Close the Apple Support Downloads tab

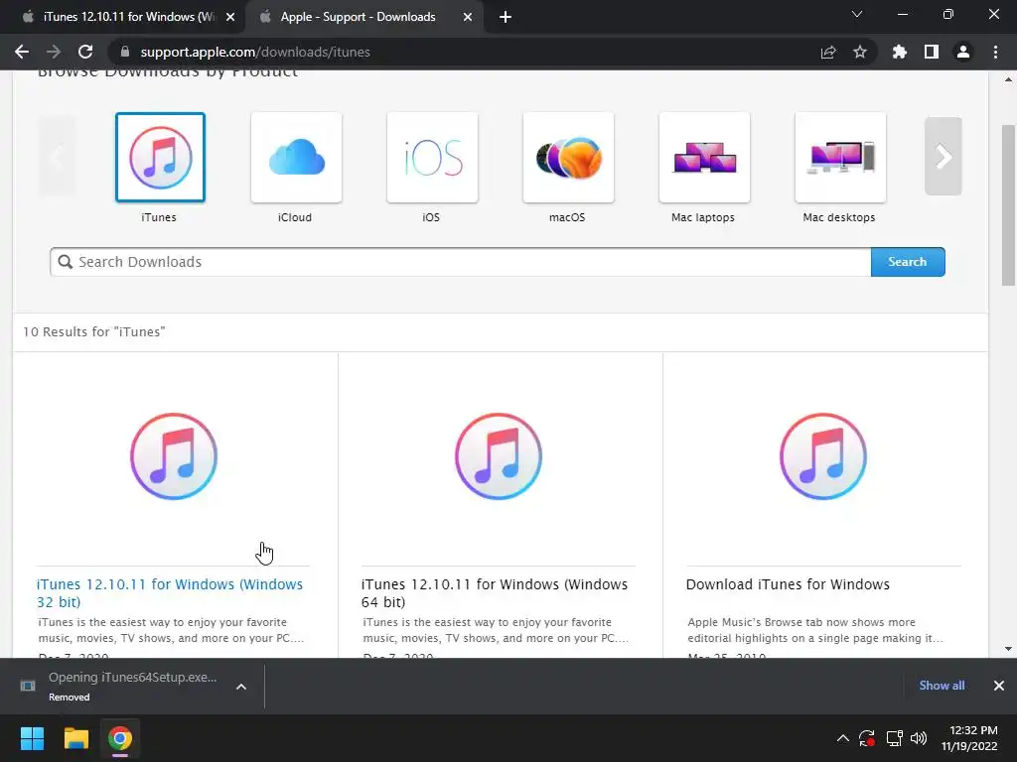[468, 18]
